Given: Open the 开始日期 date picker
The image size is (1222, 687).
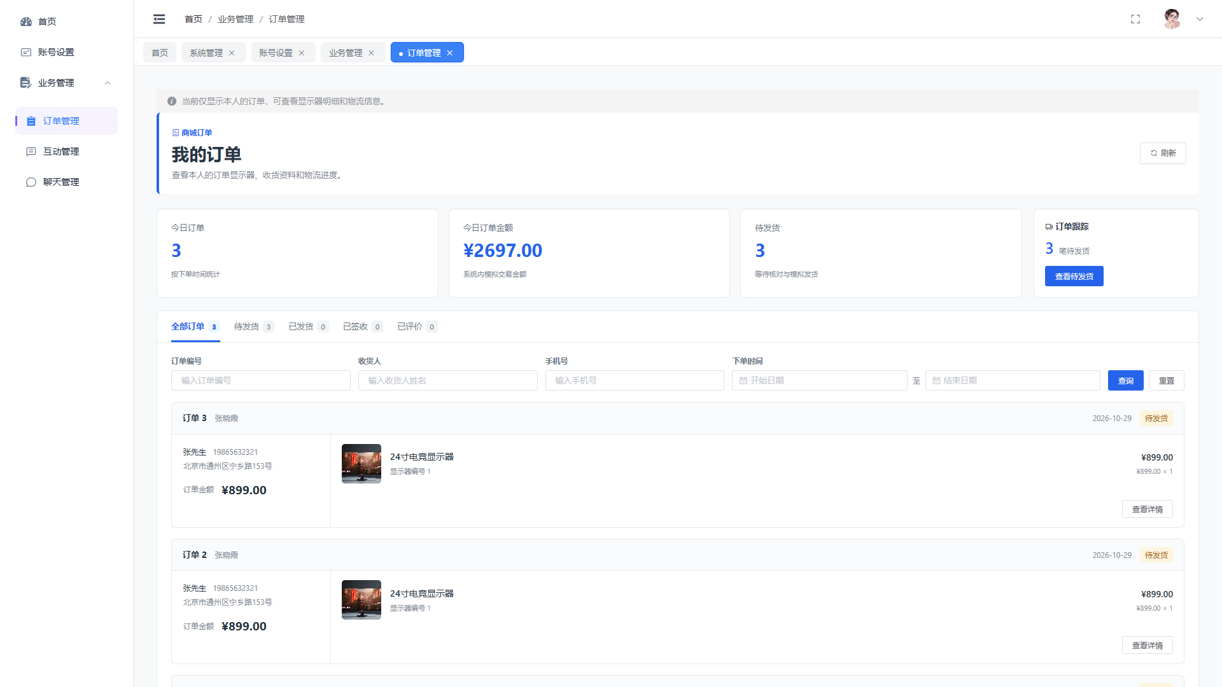Looking at the screenshot, I should (x=820, y=380).
